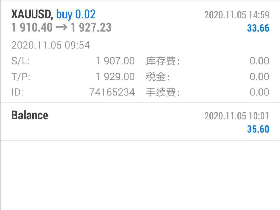Tap the 手续费 commission label
Screen dimensions: 280x210
[x=163, y=92]
